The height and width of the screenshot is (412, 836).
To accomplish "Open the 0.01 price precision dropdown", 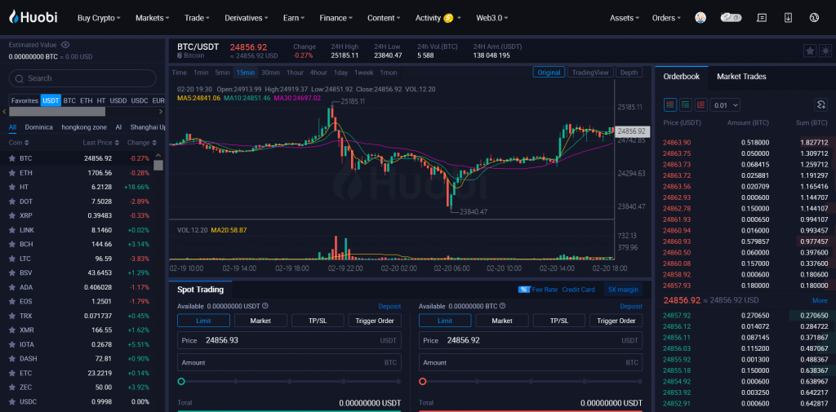I will [725, 105].
